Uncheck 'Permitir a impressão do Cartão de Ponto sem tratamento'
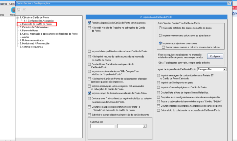The image size is (237, 141). tap(89, 22)
